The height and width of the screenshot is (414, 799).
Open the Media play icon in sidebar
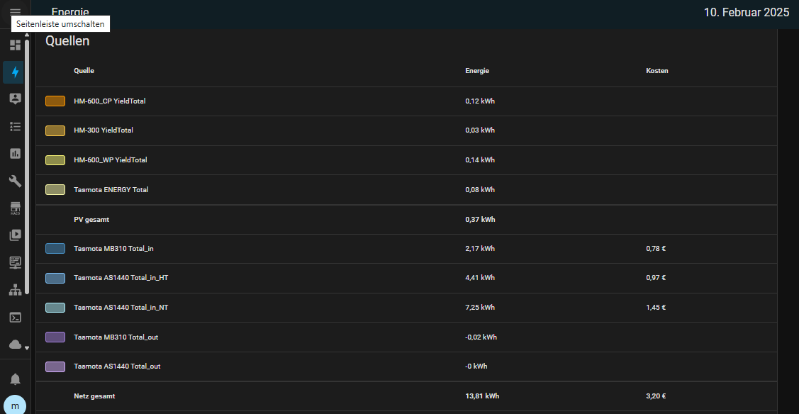pos(15,235)
